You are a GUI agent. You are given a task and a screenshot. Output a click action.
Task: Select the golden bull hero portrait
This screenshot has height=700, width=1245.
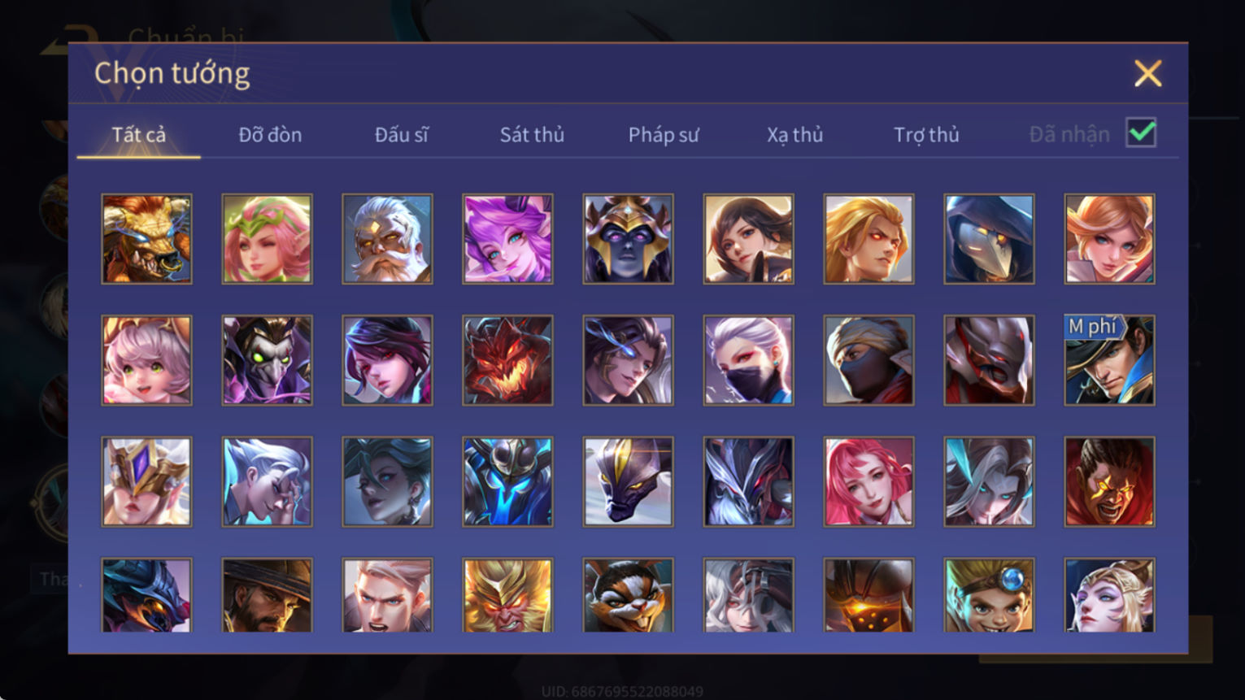click(146, 239)
